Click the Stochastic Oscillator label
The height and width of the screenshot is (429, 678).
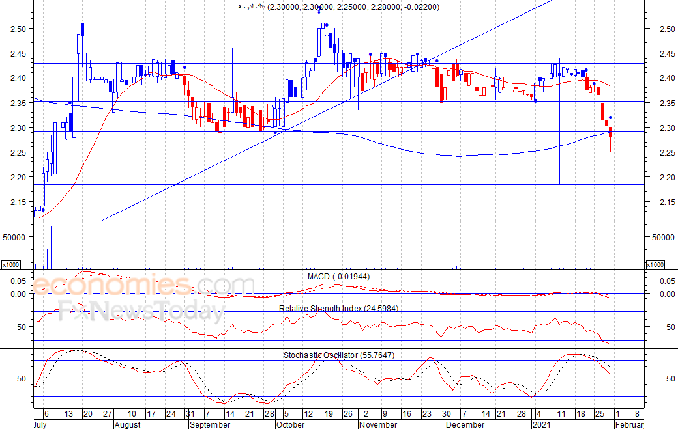coord(338,355)
